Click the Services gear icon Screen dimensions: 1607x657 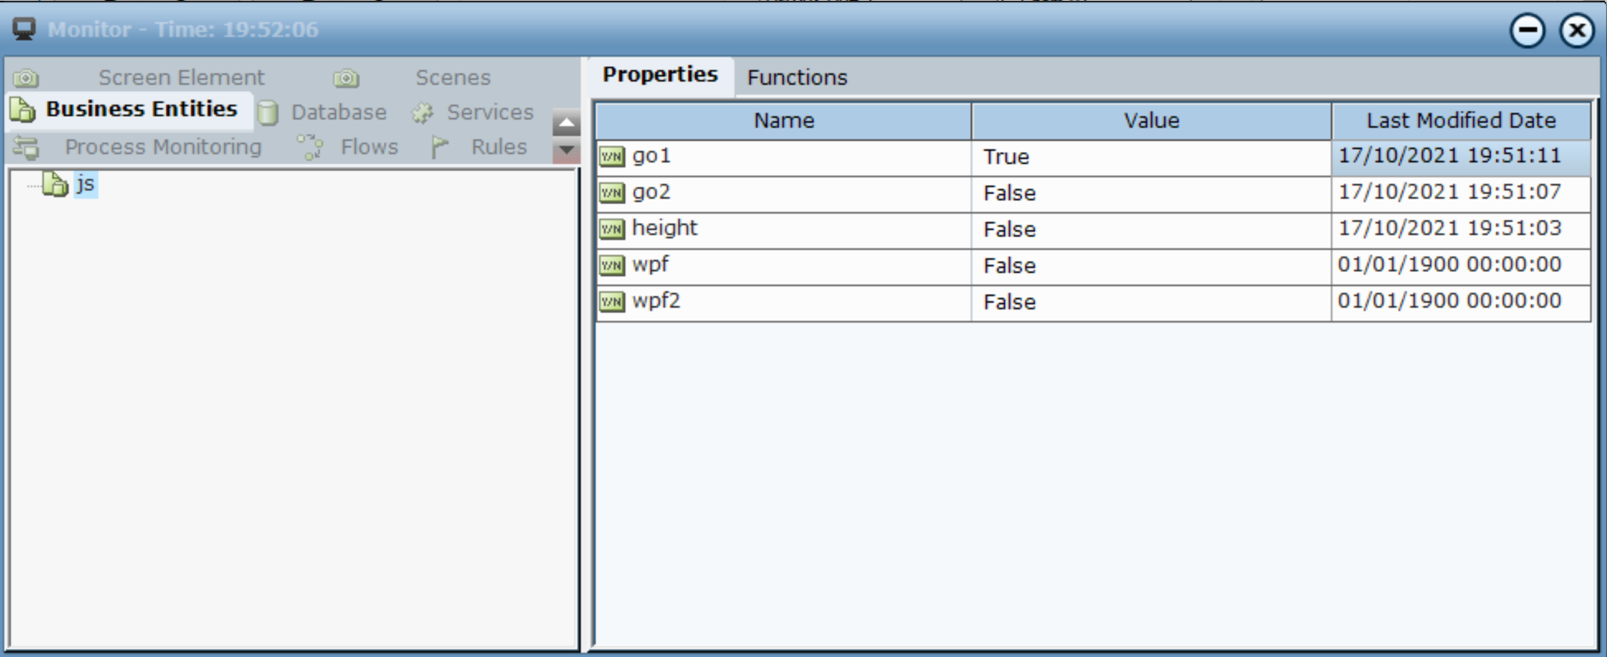click(422, 113)
